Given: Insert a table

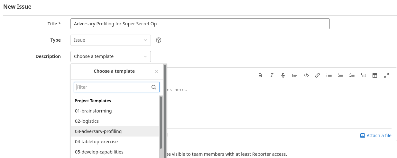Looking at the screenshot, I should (x=375, y=75).
